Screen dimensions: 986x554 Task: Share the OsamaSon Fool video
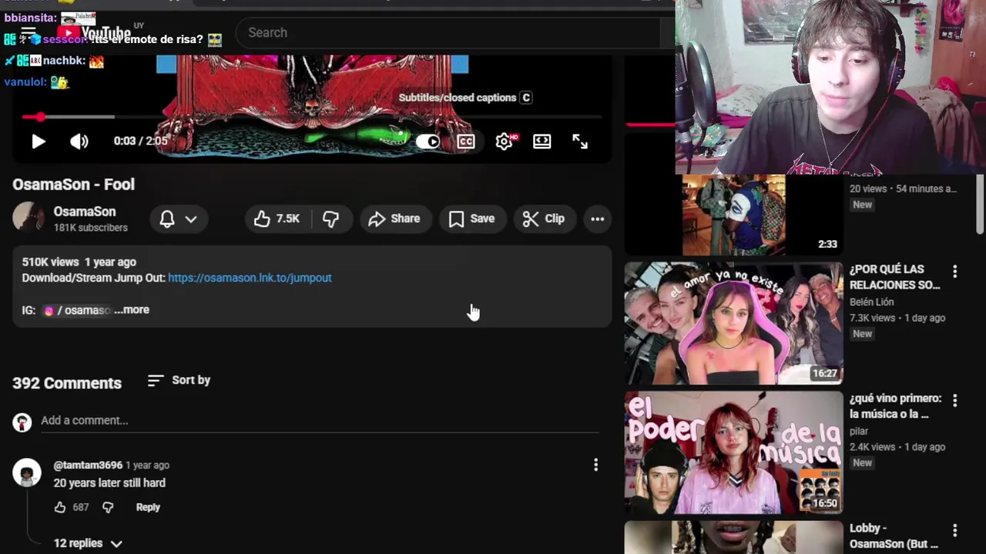[x=394, y=219]
